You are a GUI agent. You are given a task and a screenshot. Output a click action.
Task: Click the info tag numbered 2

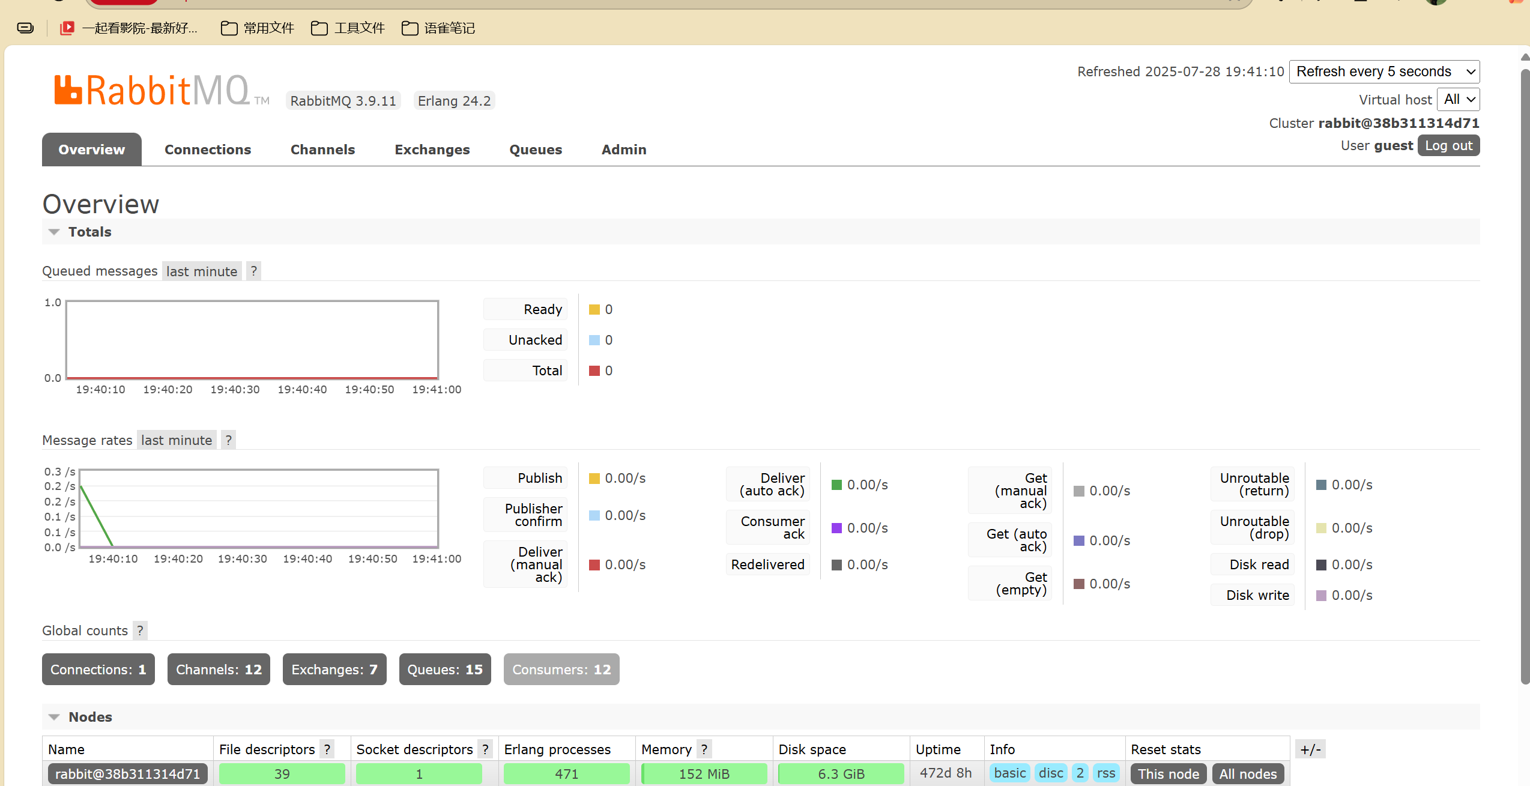pyautogui.click(x=1080, y=773)
